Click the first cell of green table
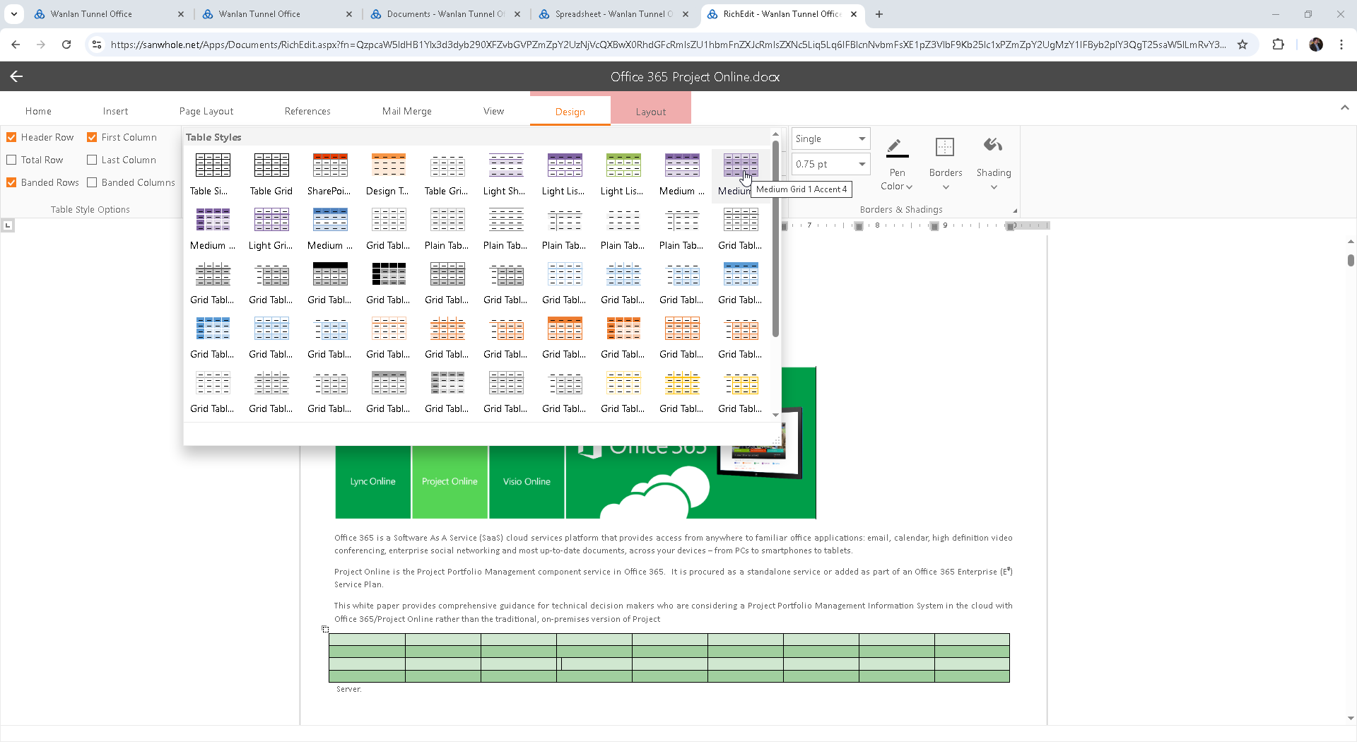 (x=367, y=640)
